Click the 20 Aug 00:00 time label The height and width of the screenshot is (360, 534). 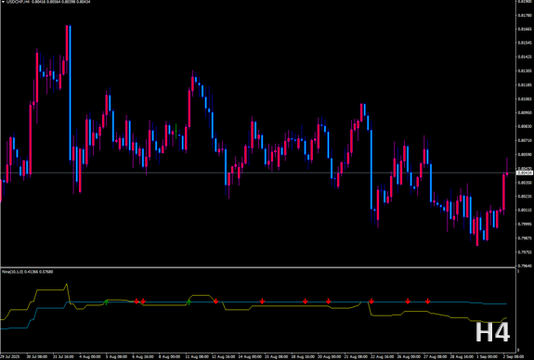tap(330, 356)
